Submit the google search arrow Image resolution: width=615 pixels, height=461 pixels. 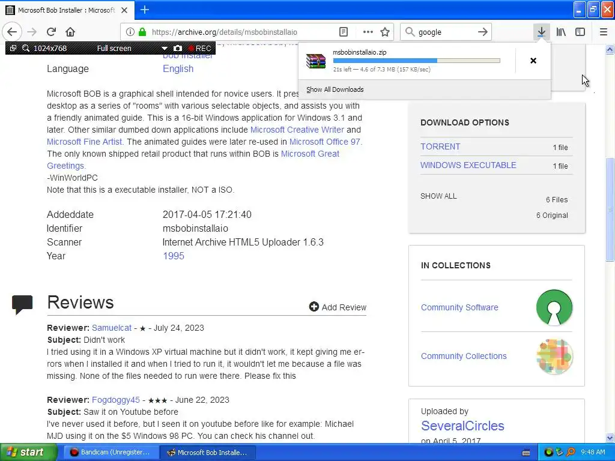coord(483,32)
